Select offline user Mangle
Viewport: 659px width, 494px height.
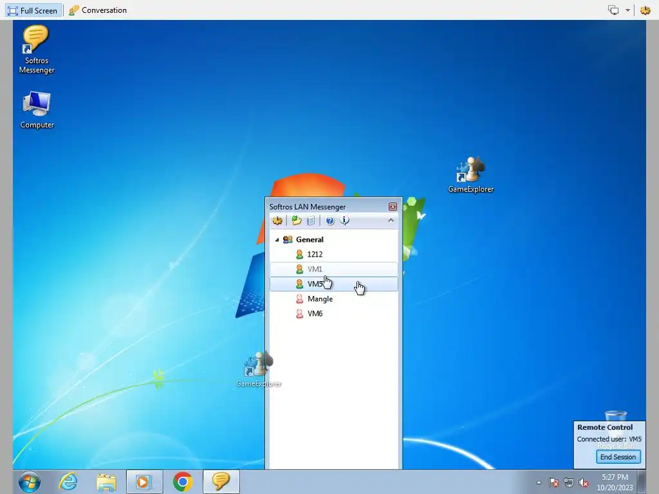tap(334, 298)
